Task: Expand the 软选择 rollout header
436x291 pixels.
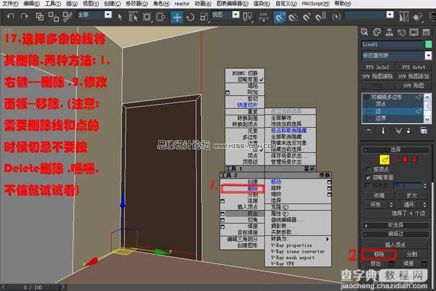Action: [395, 225]
